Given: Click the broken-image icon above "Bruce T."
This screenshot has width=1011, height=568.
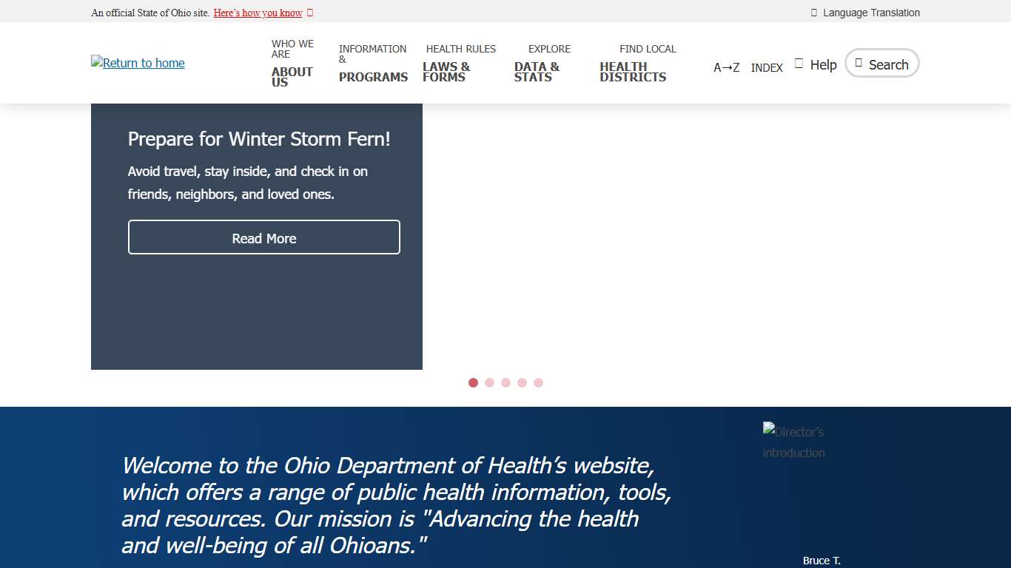Looking at the screenshot, I should click(768, 427).
